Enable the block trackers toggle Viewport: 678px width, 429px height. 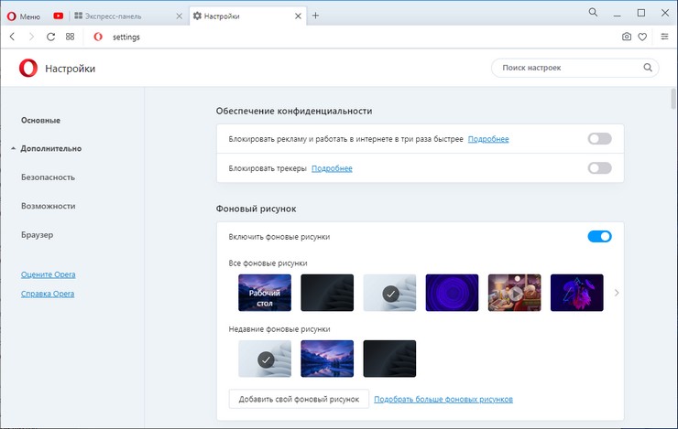[599, 168]
